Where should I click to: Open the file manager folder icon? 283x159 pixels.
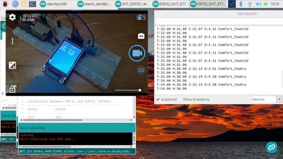coord(24,4)
